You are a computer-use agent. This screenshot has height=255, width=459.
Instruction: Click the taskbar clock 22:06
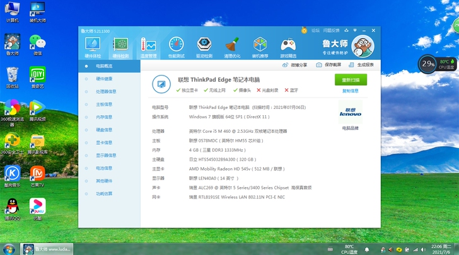coord(441,249)
